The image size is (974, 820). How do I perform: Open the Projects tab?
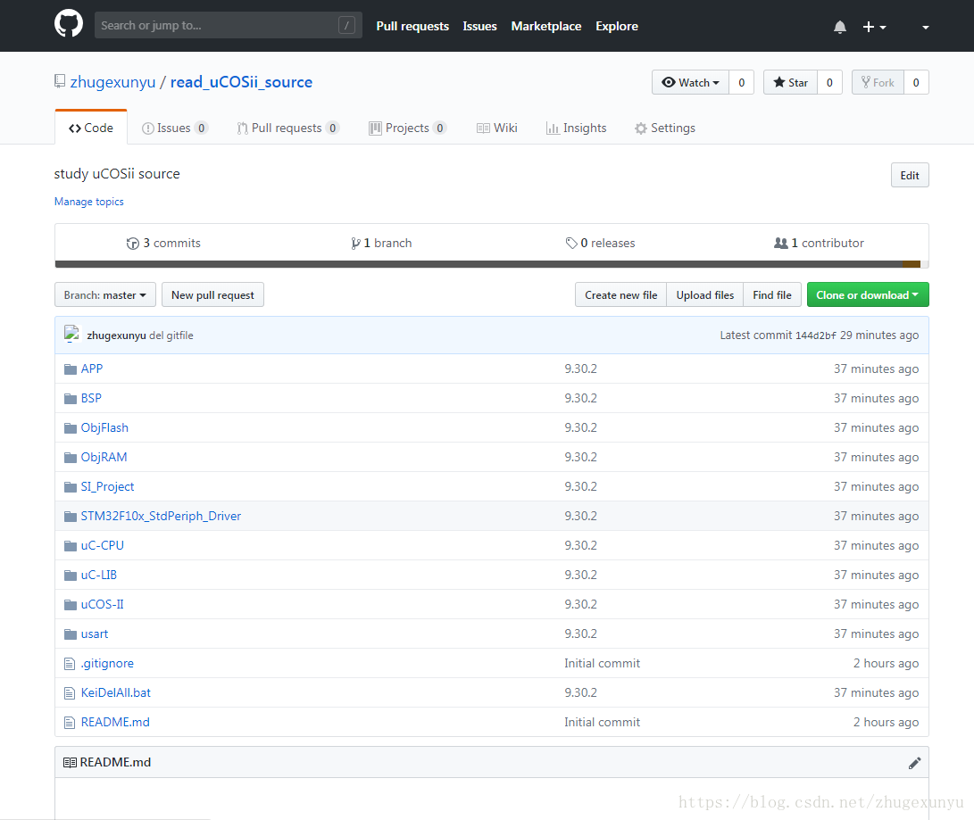click(x=407, y=128)
